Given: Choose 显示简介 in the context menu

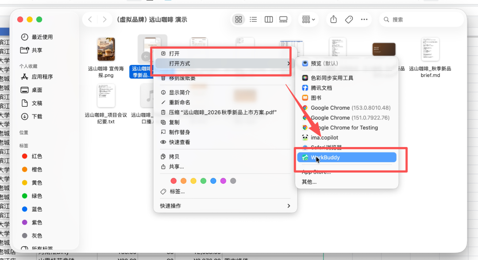Looking at the screenshot, I should tap(225, 93).
